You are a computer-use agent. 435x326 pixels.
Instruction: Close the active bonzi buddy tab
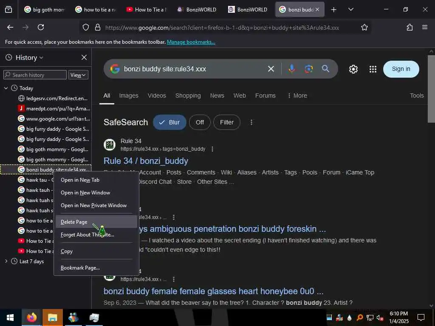point(317,9)
